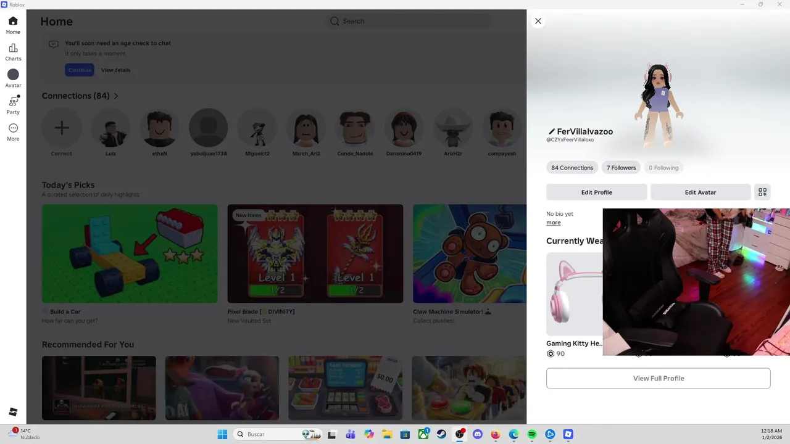
Task: Open first Recommended For You game thumbnail
Action: pos(99,388)
